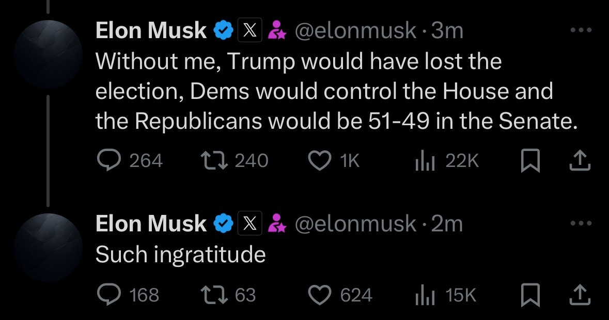View analytics for the 15K views tweet
This screenshot has height=320, width=609.
click(x=423, y=295)
